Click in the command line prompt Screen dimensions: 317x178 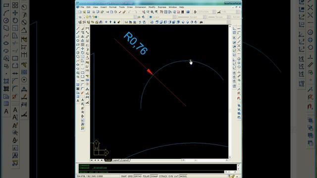151,172
